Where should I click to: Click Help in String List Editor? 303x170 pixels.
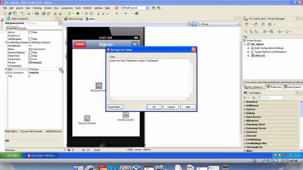pyautogui.click(x=187, y=107)
